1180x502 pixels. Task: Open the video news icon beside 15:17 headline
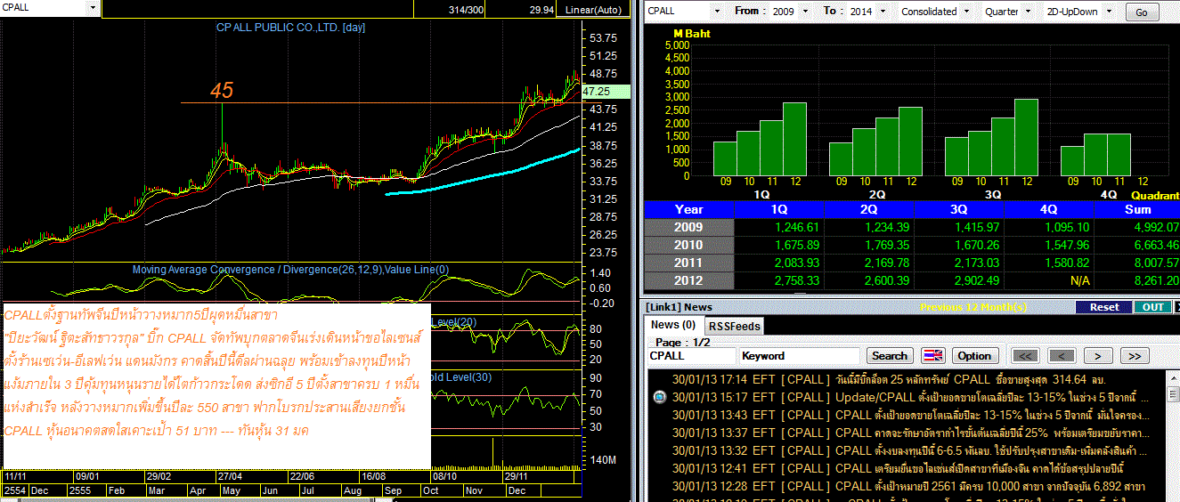coord(659,397)
